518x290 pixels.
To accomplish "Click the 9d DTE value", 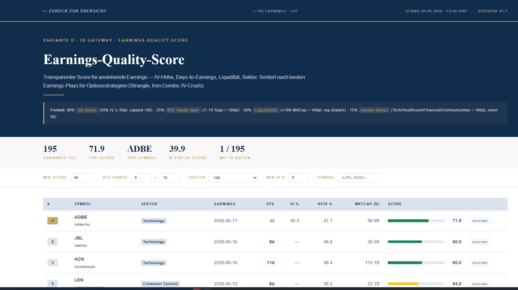I will click(x=272, y=242).
